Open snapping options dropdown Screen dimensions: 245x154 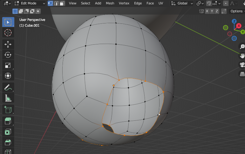point(217,3)
